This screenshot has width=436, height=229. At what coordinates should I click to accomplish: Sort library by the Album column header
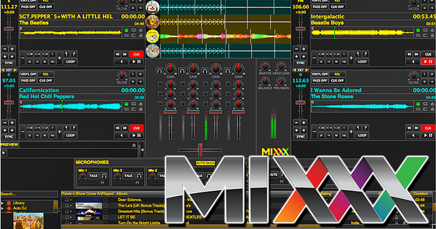(x=122, y=194)
